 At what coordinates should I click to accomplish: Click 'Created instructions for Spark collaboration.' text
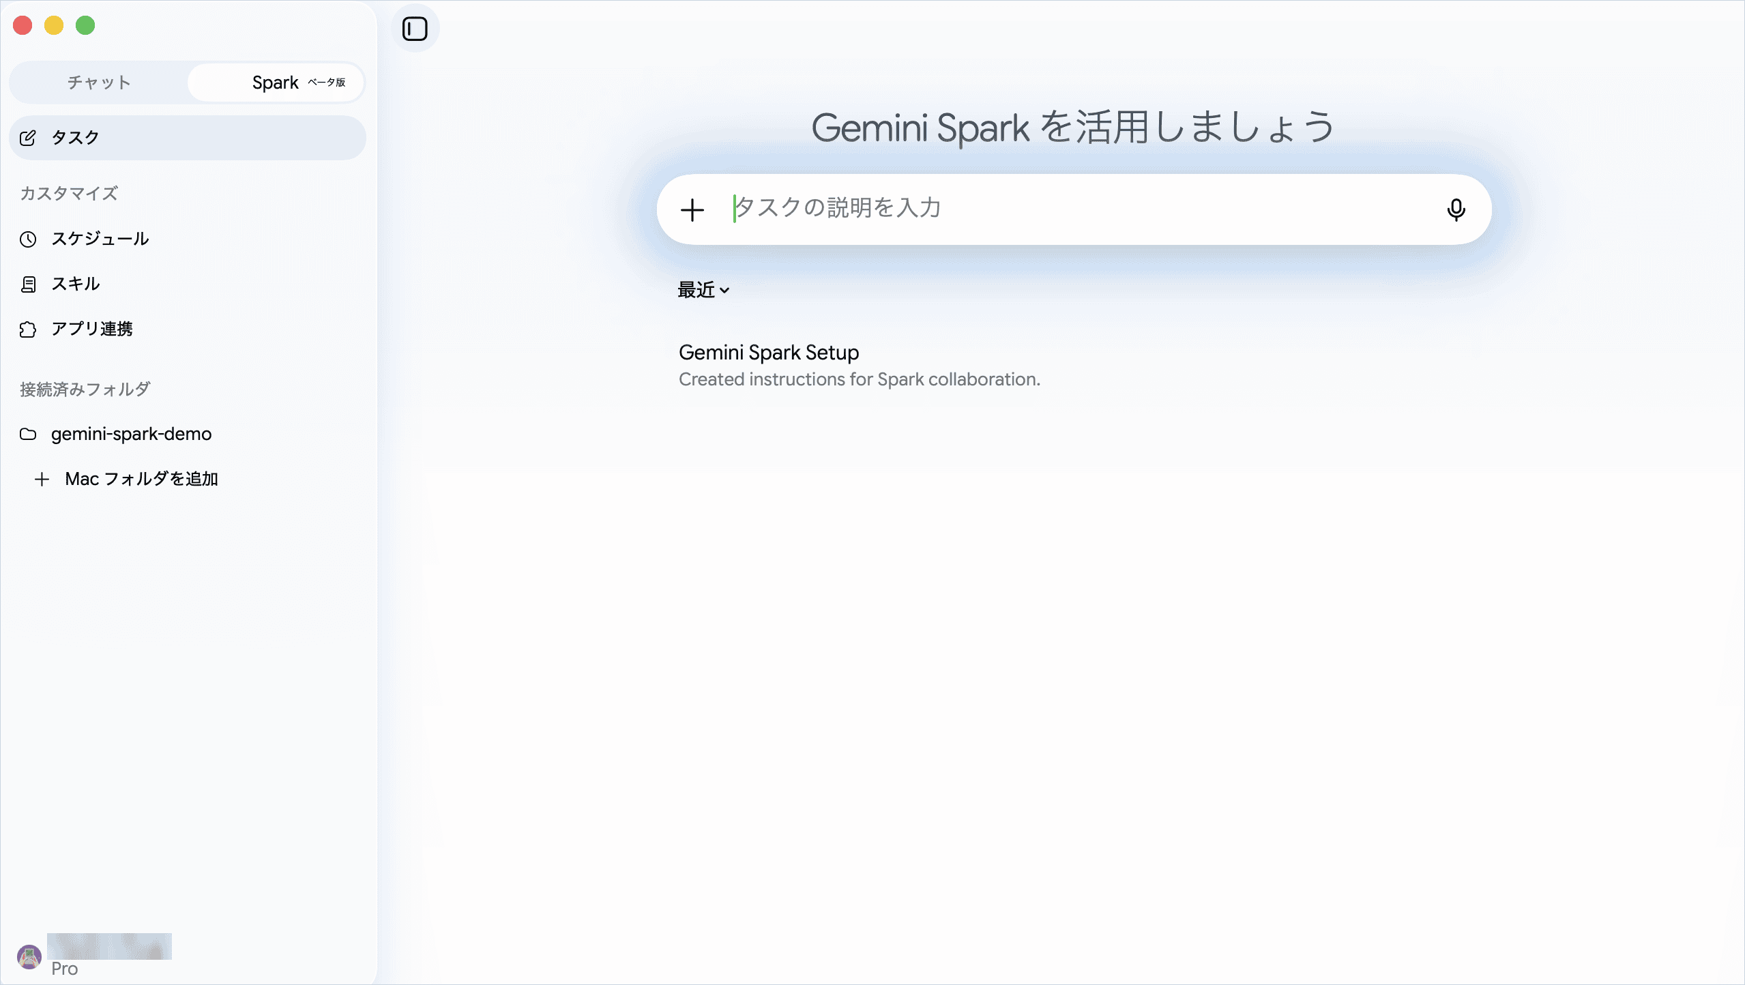859,379
